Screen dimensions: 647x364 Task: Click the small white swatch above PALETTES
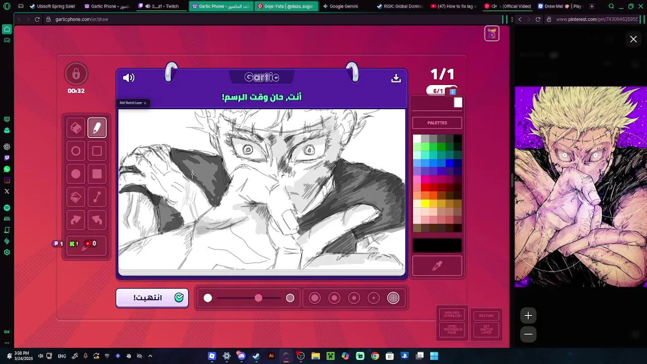coord(458,103)
